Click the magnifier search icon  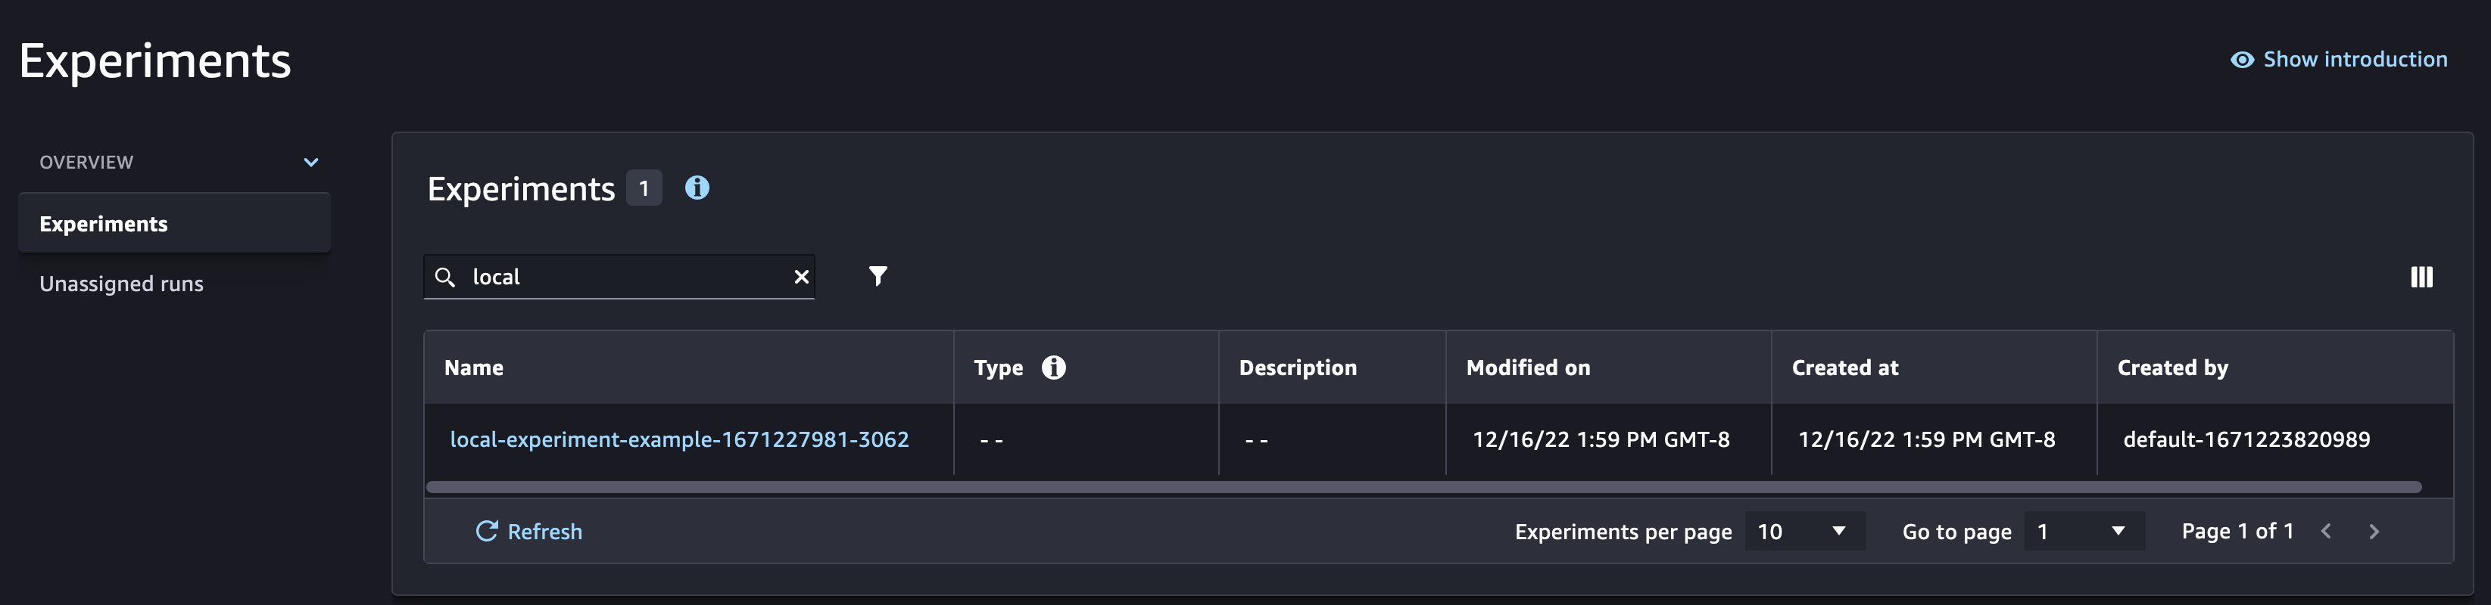(x=445, y=278)
